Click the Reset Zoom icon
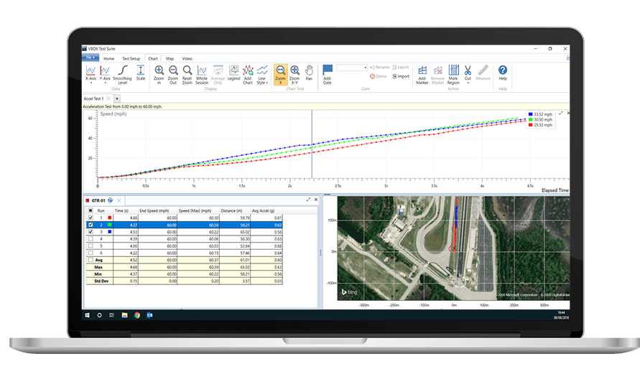This screenshot has height=369, width=640. (x=187, y=71)
